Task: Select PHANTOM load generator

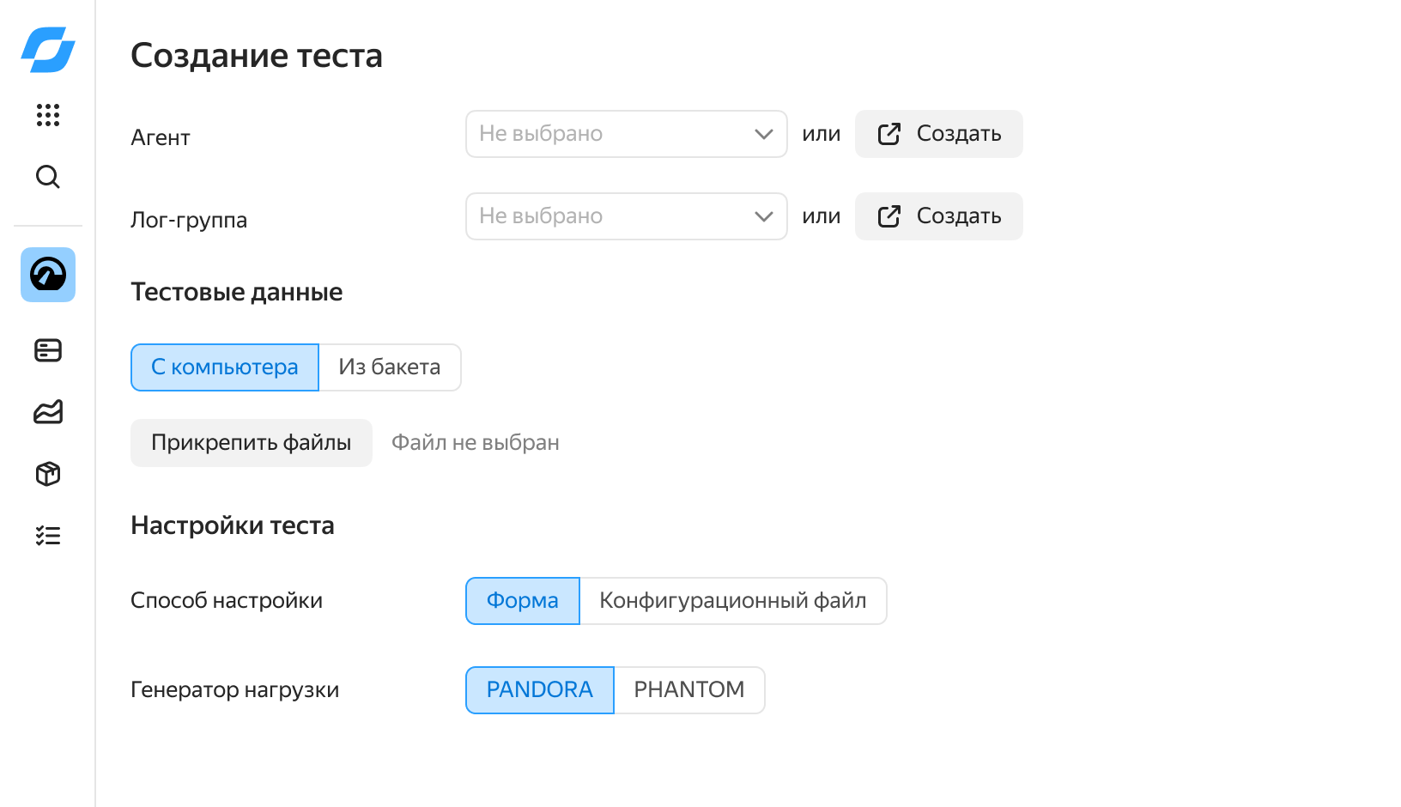Action: point(688,689)
